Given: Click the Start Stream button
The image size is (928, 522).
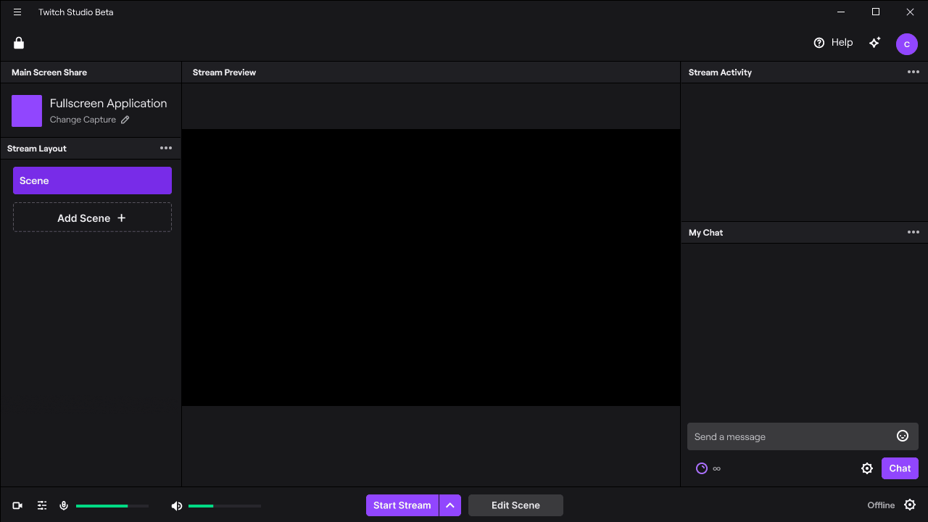Looking at the screenshot, I should point(402,505).
